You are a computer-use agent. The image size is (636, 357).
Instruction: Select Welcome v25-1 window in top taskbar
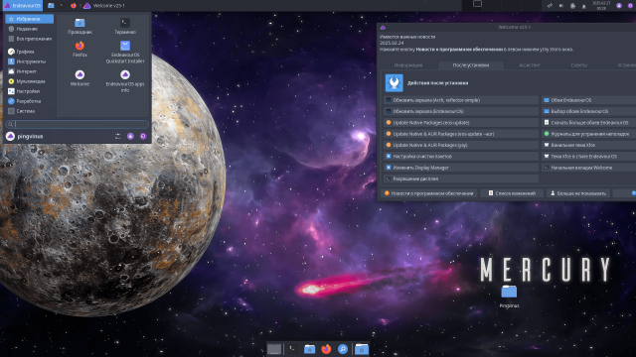coord(104,6)
